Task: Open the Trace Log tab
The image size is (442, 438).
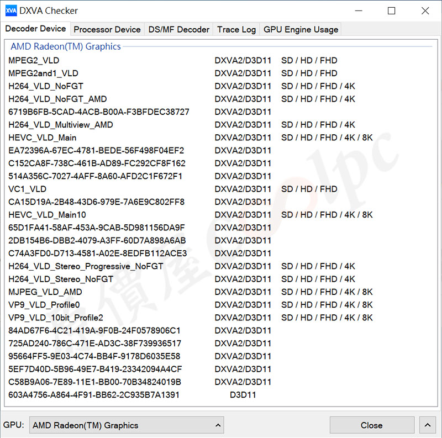Action: pos(236,29)
